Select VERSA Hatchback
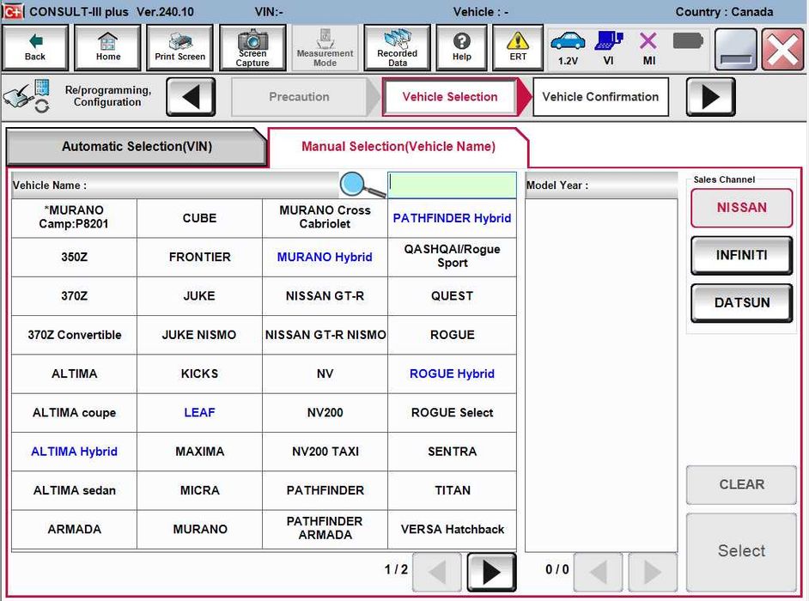 (x=452, y=529)
